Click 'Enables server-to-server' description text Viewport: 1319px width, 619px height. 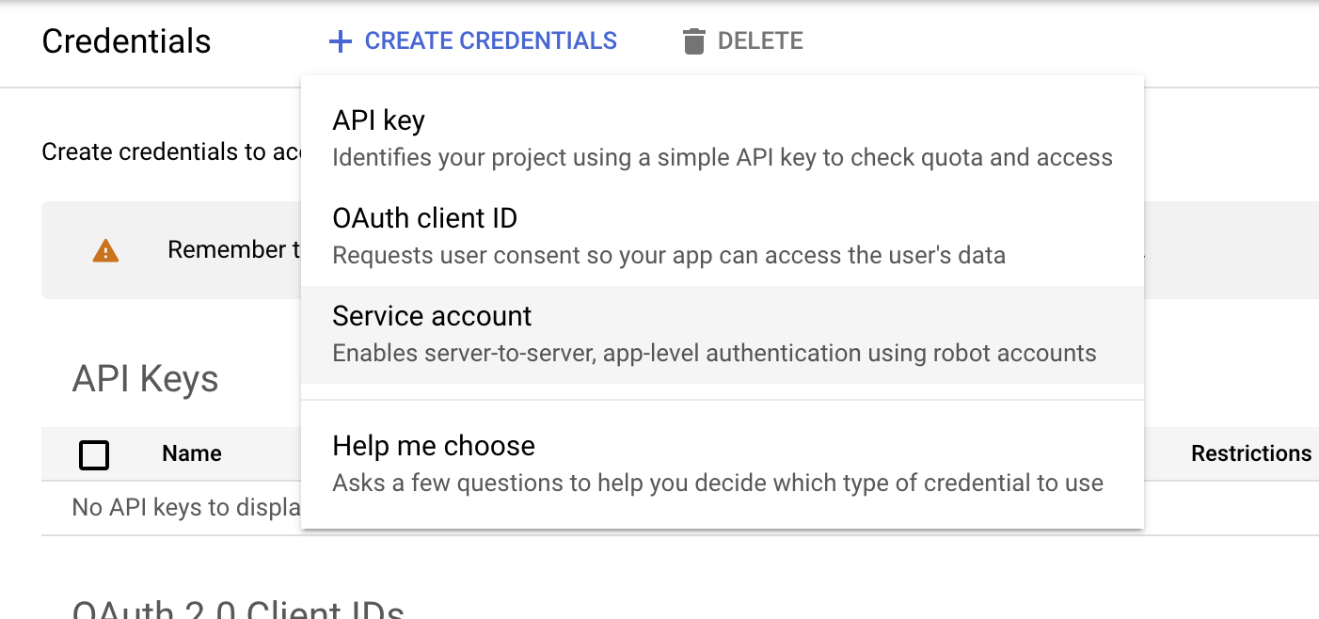tap(714, 354)
